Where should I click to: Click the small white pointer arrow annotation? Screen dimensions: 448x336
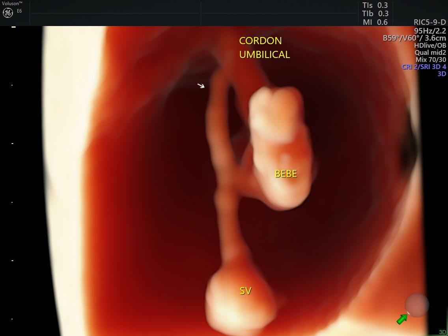(x=201, y=86)
